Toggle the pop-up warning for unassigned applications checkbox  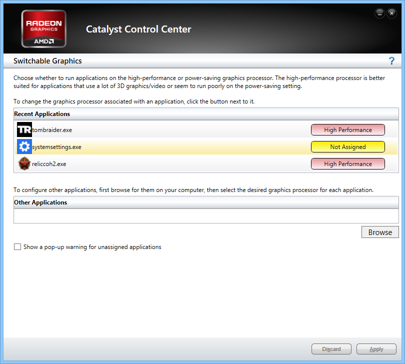click(x=17, y=247)
